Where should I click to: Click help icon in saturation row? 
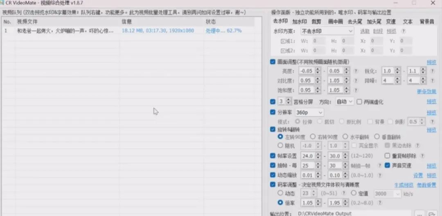point(356,90)
